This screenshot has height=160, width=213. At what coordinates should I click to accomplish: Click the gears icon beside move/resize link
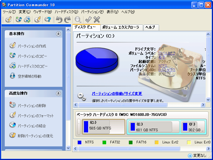[x=82, y=97]
